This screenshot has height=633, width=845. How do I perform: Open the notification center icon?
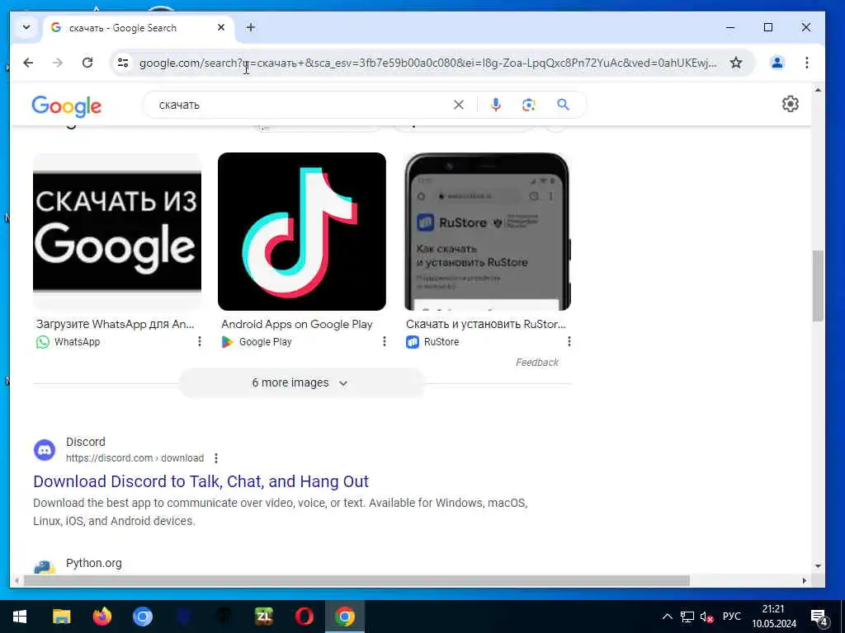pyautogui.click(x=819, y=617)
